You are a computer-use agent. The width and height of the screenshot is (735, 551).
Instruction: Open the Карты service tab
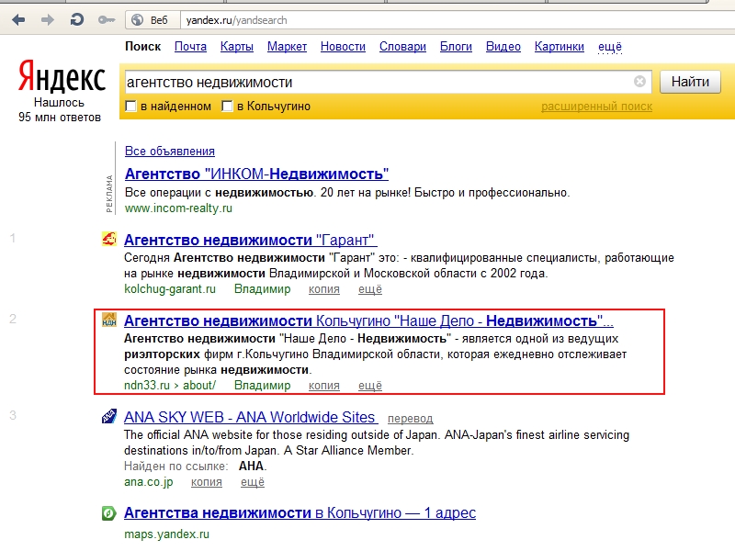237,47
